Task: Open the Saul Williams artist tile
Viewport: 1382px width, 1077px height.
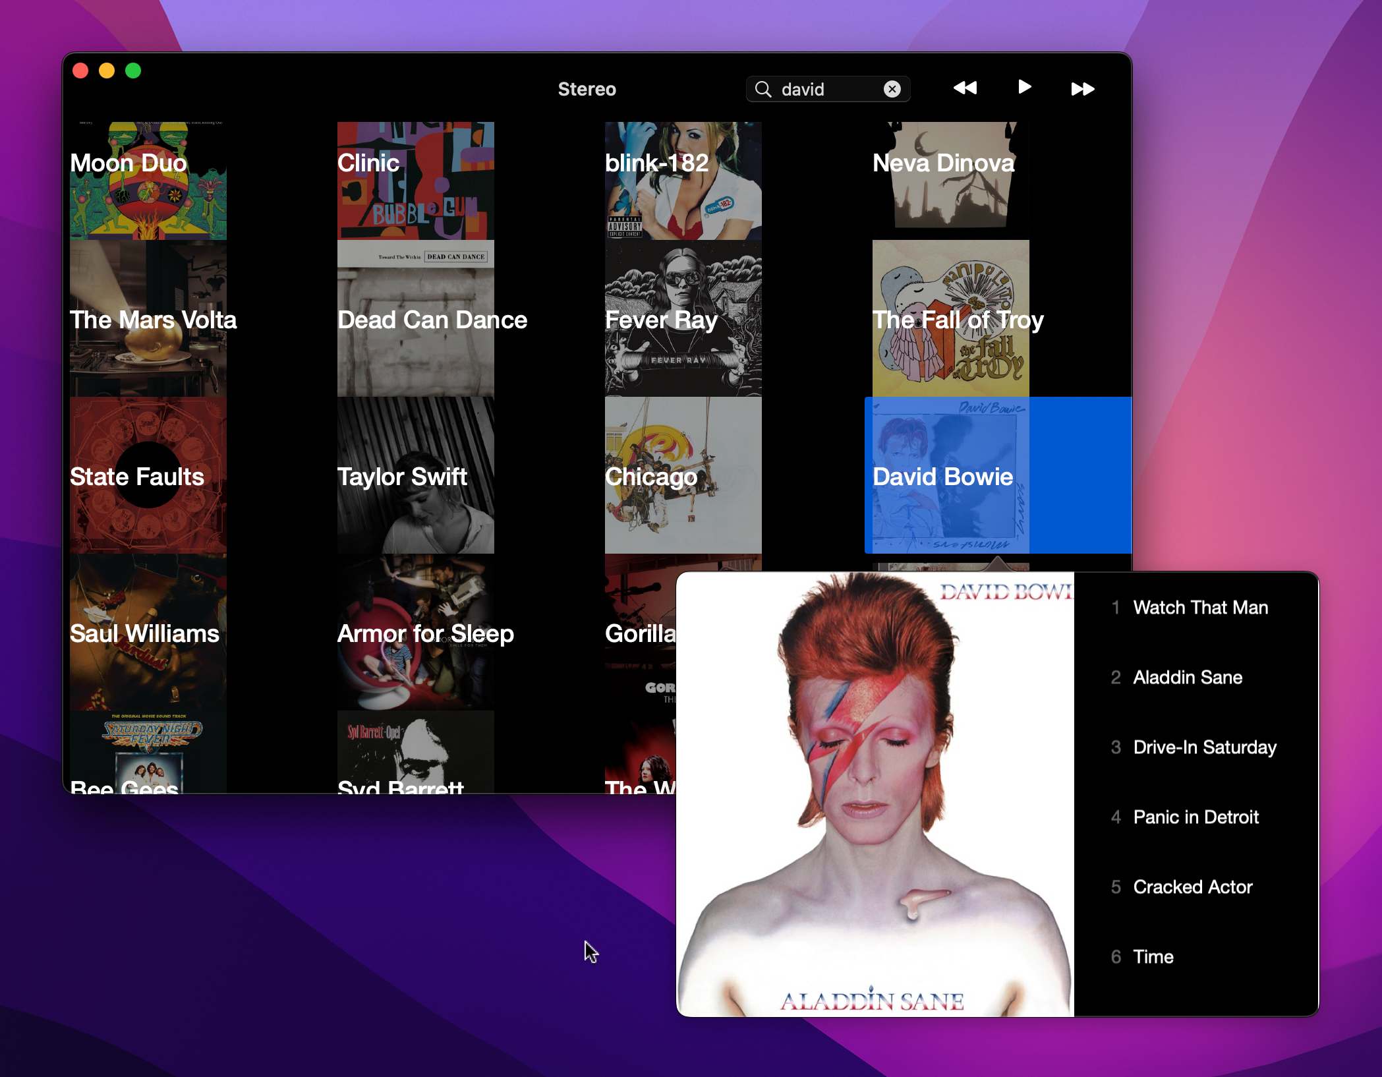Action: point(148,632)
